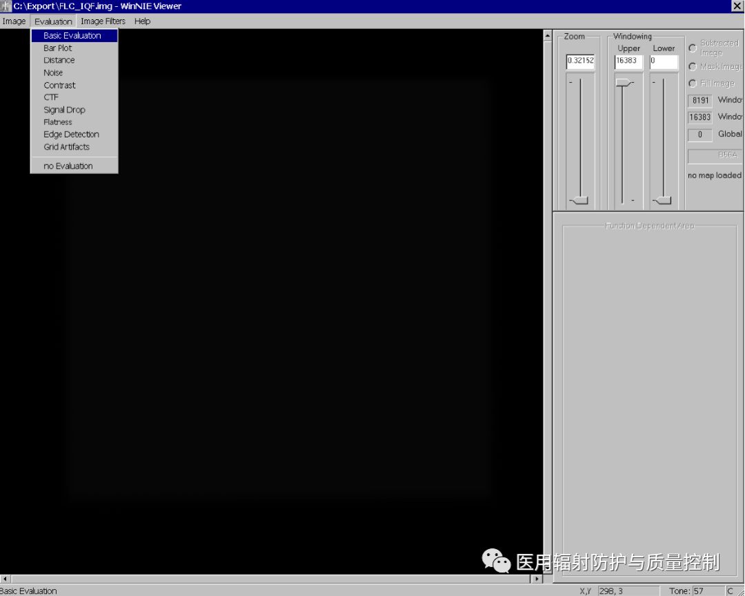745x596 pixels.
Task: Pick Signal Drop from the menu
Action: [x=74, y=110]
